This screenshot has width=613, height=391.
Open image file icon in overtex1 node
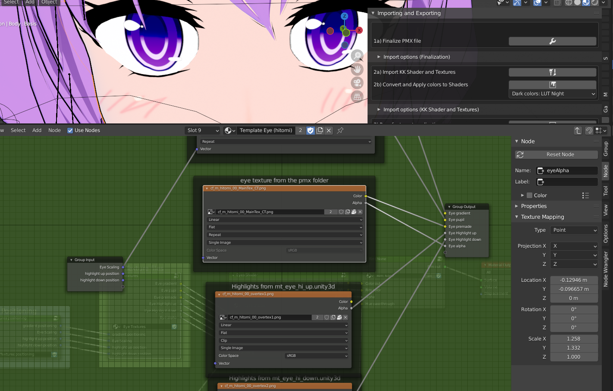click(x=339, y=317)
